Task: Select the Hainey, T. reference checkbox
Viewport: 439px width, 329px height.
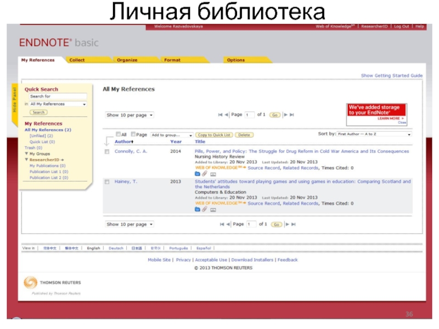Action: point(107,182)
